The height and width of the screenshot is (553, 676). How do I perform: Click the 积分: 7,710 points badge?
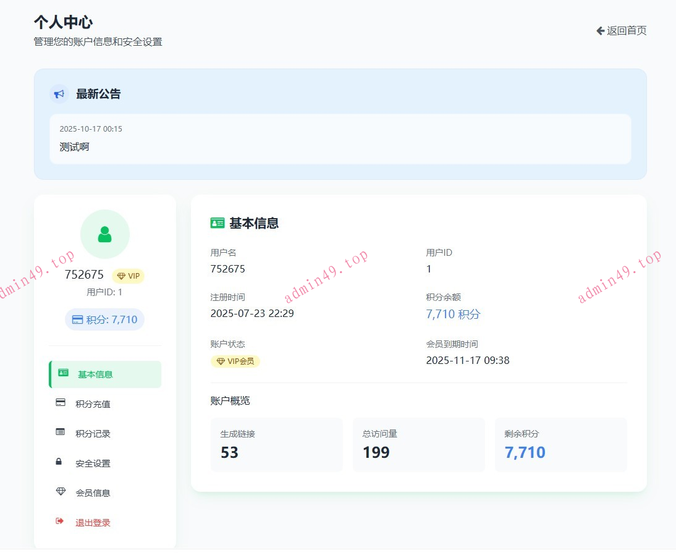(x=104, y=319)
